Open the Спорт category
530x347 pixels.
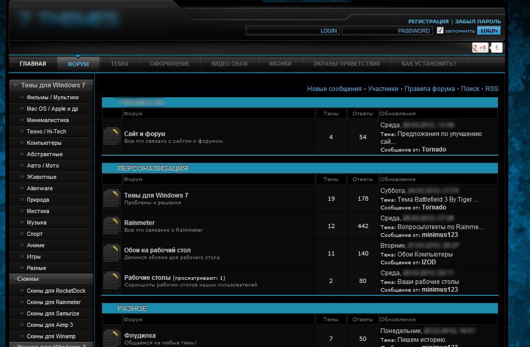[x=35, y=234]
